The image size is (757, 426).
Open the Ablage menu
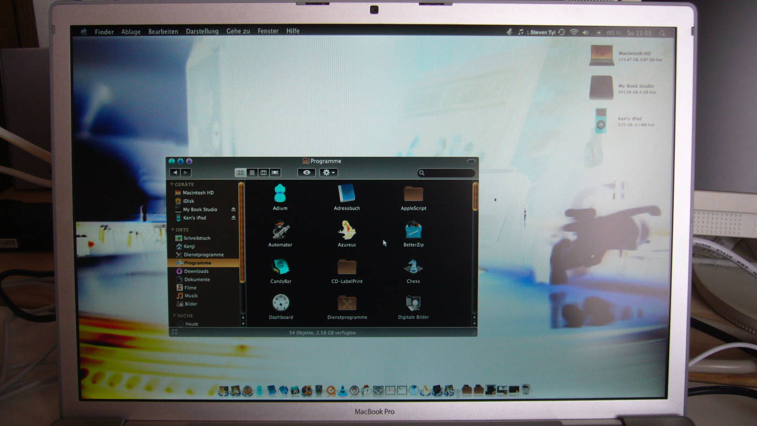click(x=130, y=32)
